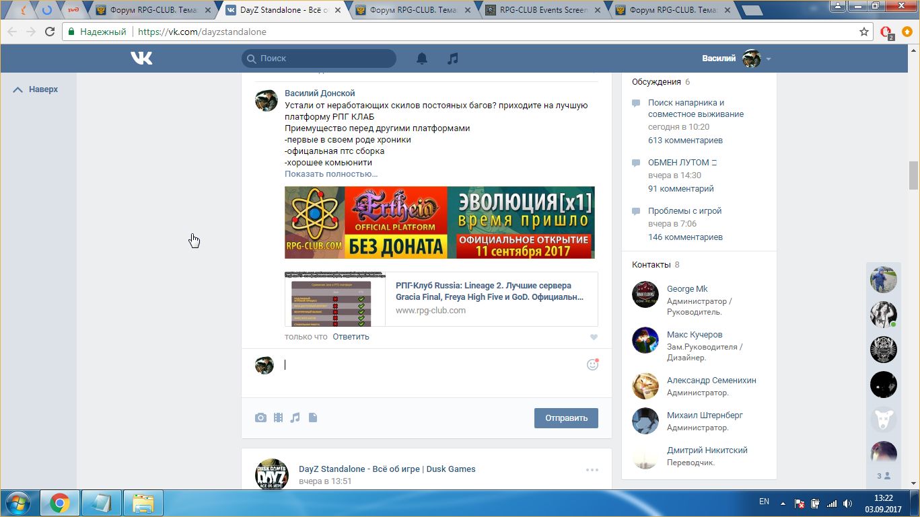Open the Windows Start menu

[17, 502]
